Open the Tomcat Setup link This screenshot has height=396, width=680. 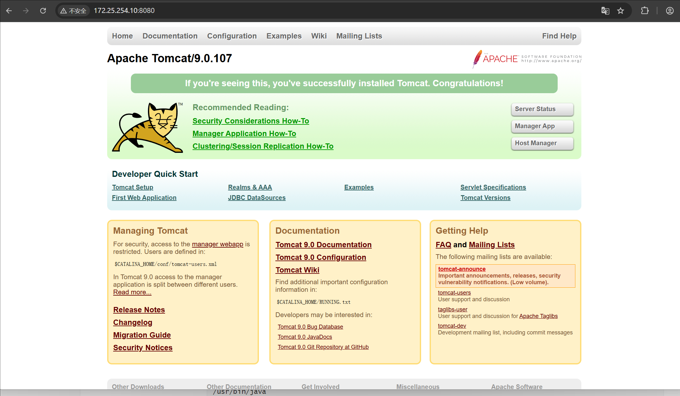pos(132,187)
